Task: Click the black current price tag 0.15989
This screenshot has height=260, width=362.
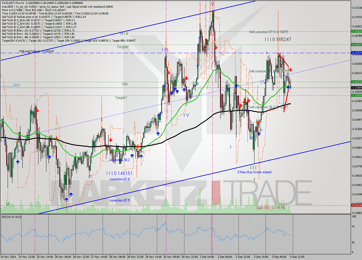Action: [x=356, y=88]
